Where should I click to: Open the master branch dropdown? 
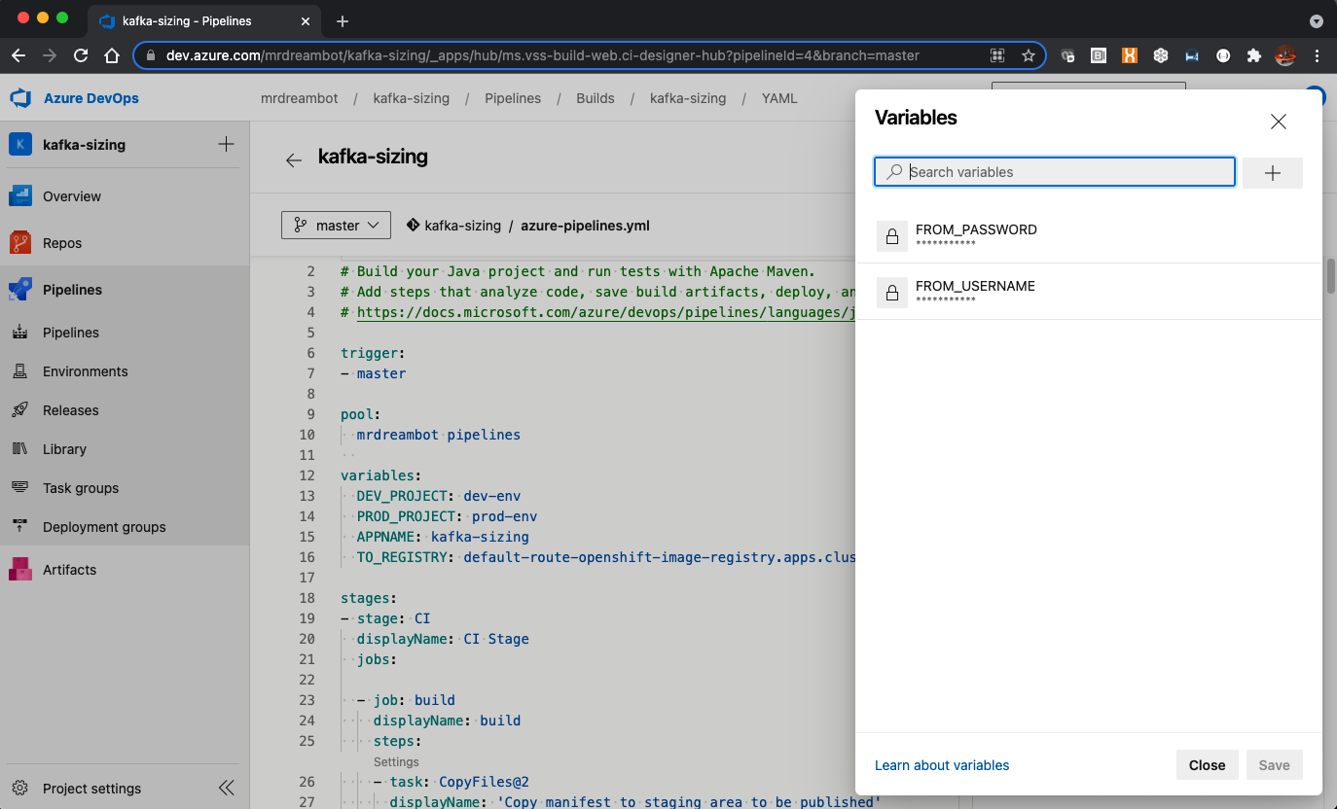tap(337, 226)
